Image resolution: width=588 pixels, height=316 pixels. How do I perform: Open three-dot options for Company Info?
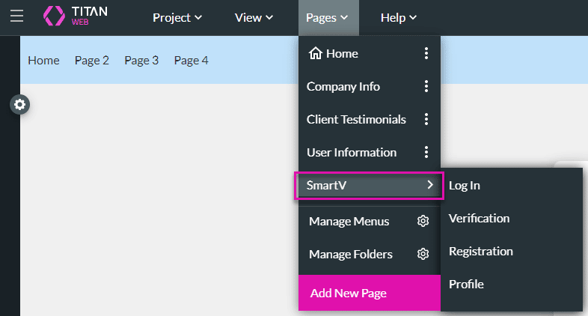point(426,86)
